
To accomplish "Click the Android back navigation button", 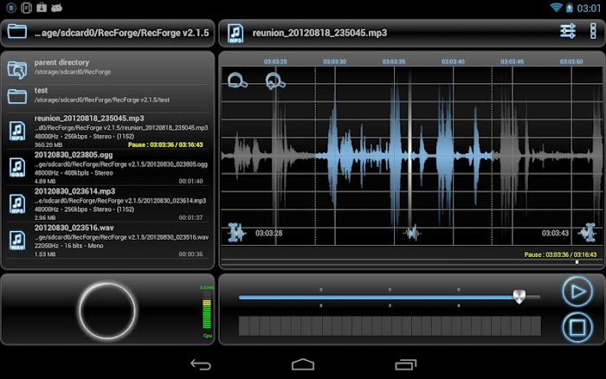I will click(x=201, y=364).
